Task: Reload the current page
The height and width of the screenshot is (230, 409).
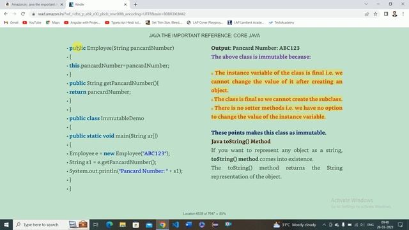Action: click(x=23, y=14)
